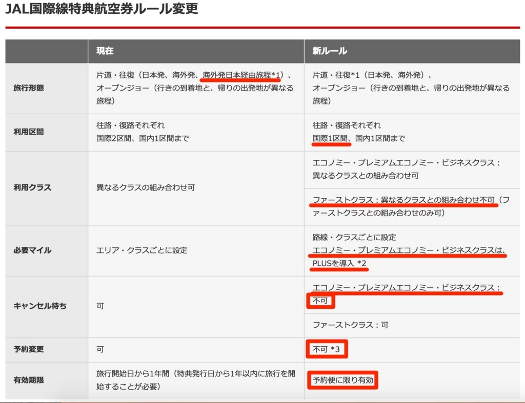Select the 現在 column header
Viewport: 525px width, 403px height.
click(105, 51)
